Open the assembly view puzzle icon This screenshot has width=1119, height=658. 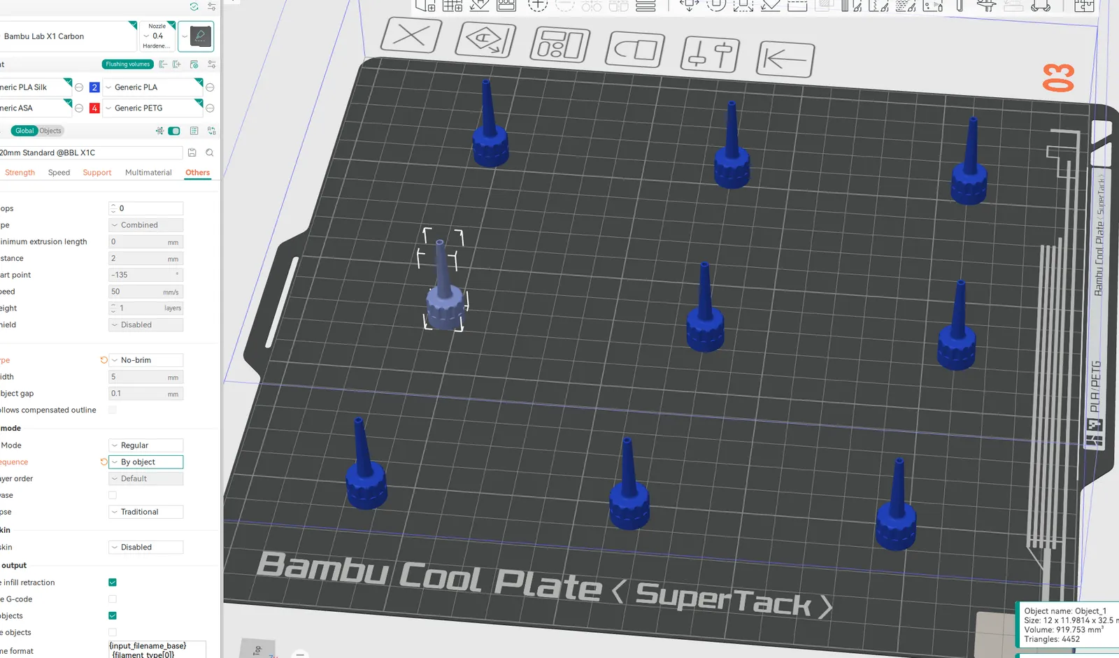(x=1084, y=6)
